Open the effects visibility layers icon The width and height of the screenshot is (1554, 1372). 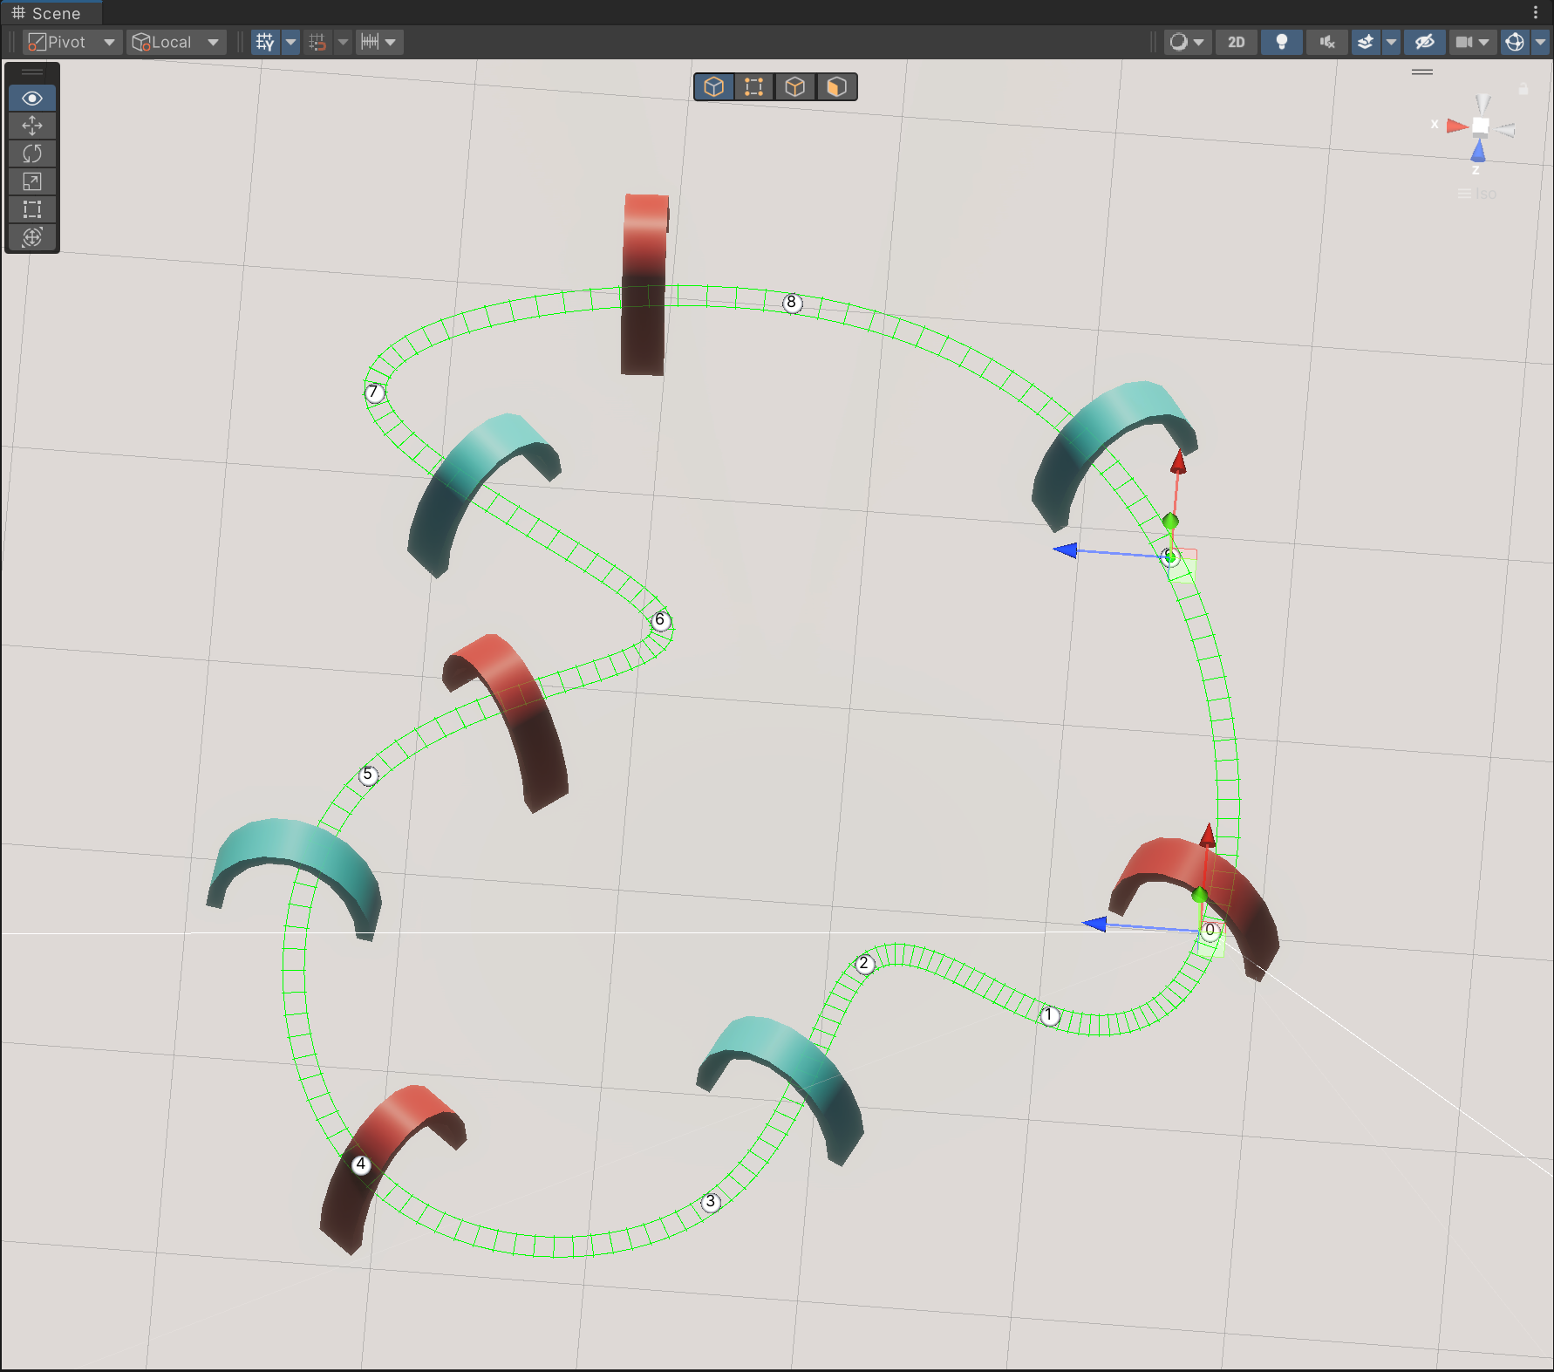point(1365,42)
